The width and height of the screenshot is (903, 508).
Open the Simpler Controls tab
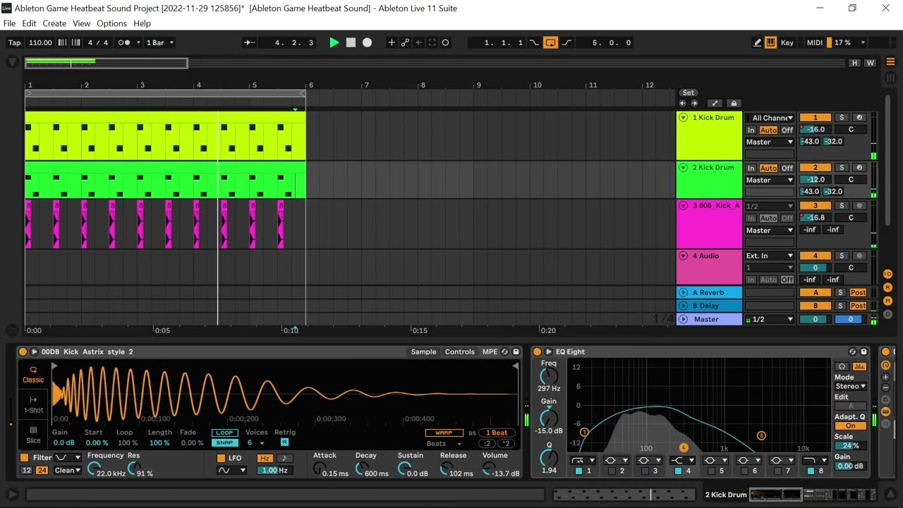pos(460,352)
